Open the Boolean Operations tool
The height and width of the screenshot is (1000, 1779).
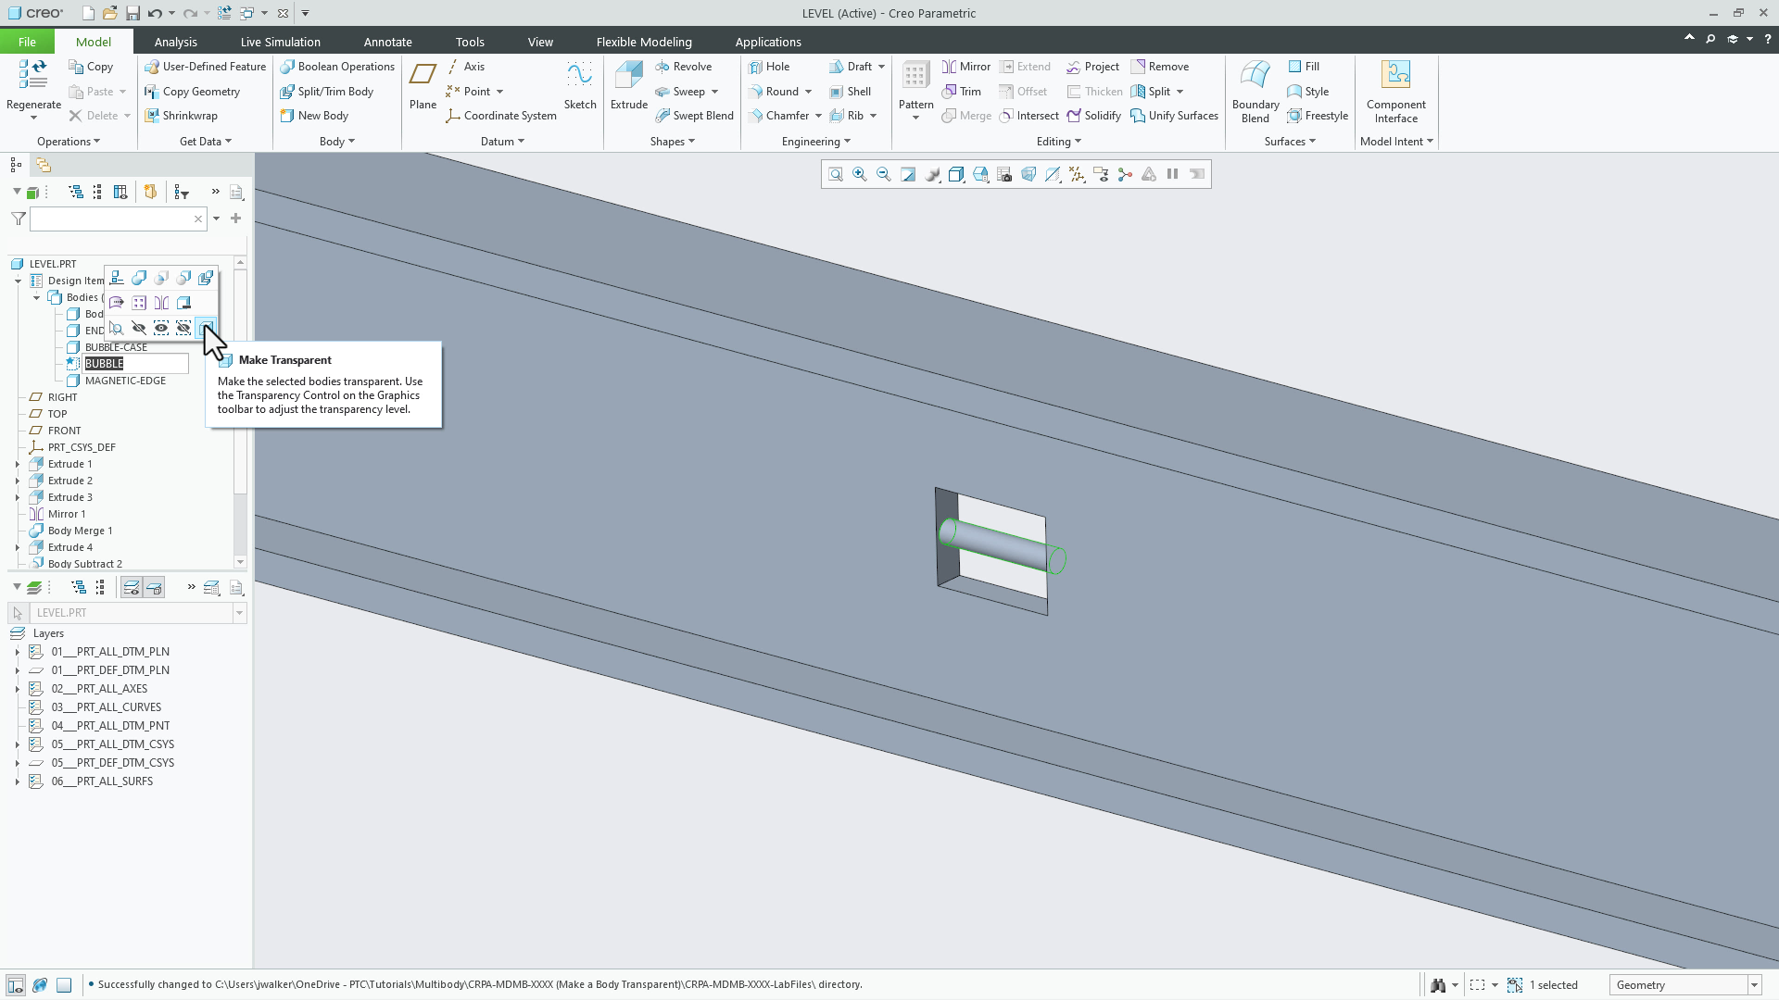click(x=336, y=66)
